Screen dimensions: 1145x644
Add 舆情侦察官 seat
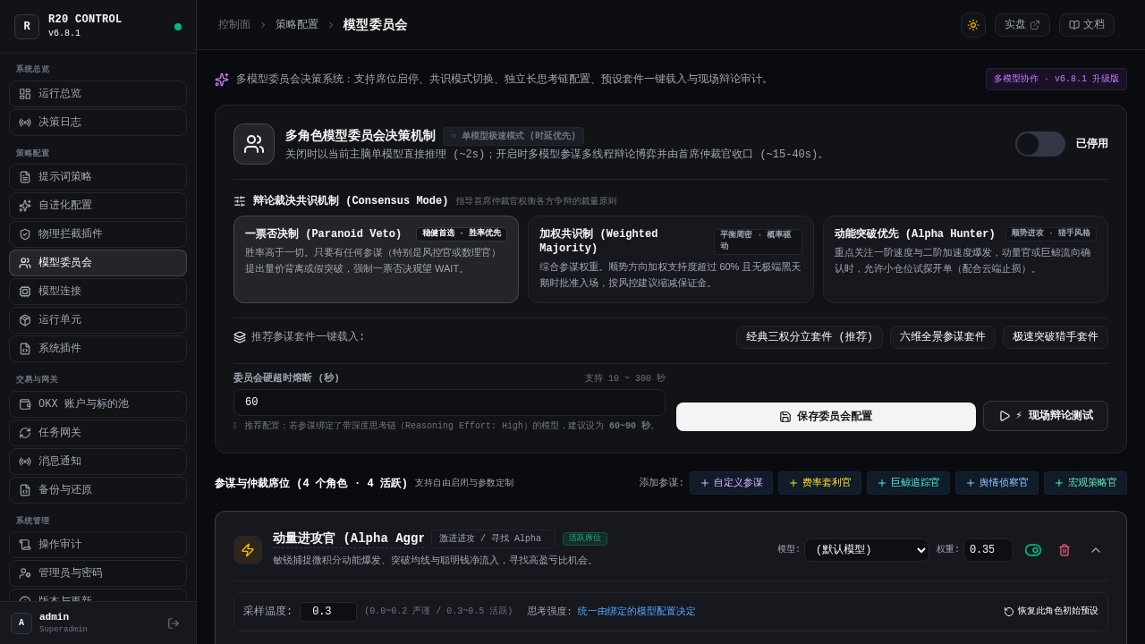(997, 483)
